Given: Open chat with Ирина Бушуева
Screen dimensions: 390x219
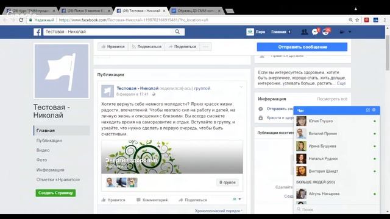Looking at the screenshot, I should [336, 146].
